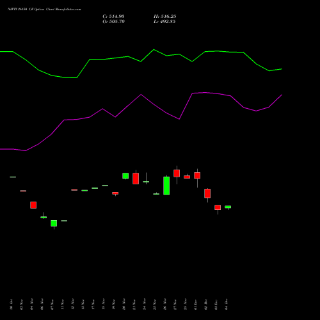Click the close price value C: 514.90
This screenshot has width=320, height=320.
[113, 17]
